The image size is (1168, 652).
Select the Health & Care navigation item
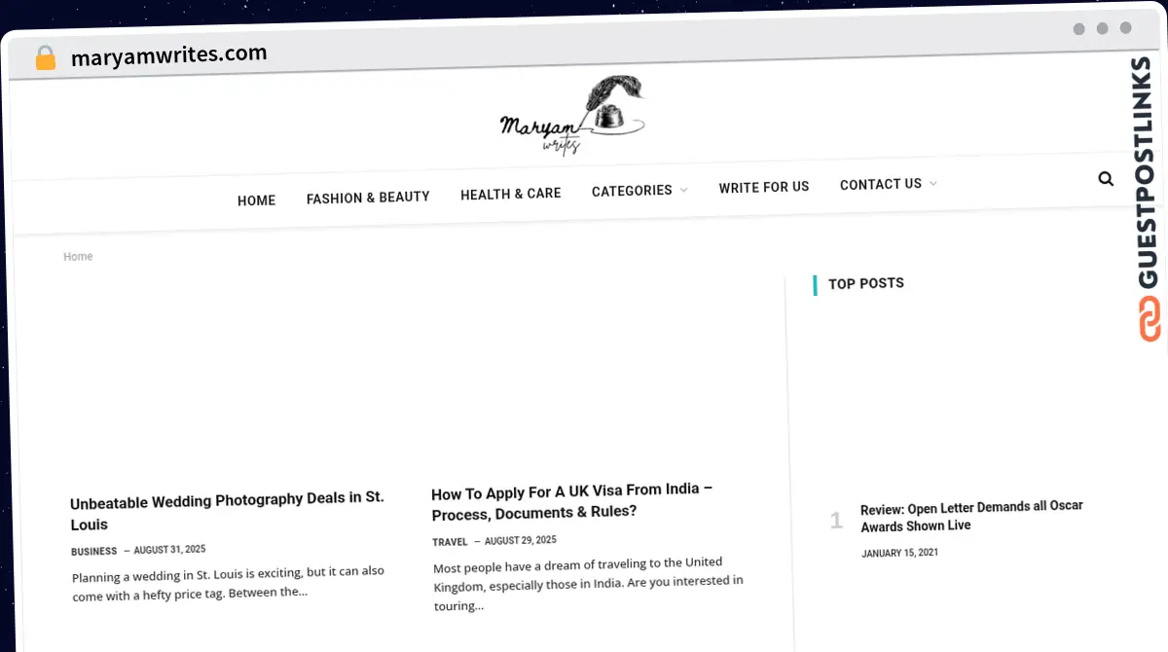pos(510,193)
